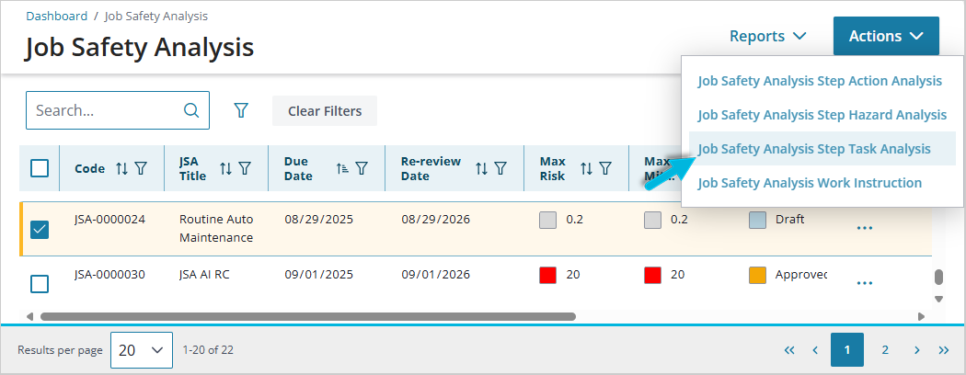Sort by Due Date column
The image size is (966, 375).
(342, 168)
